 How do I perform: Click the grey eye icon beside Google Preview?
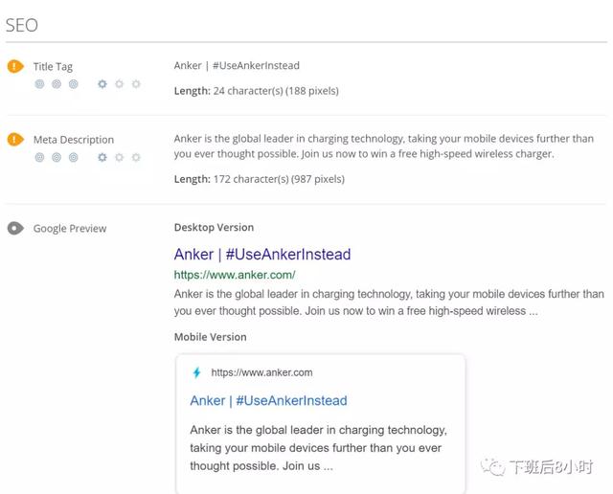(15, 228)
